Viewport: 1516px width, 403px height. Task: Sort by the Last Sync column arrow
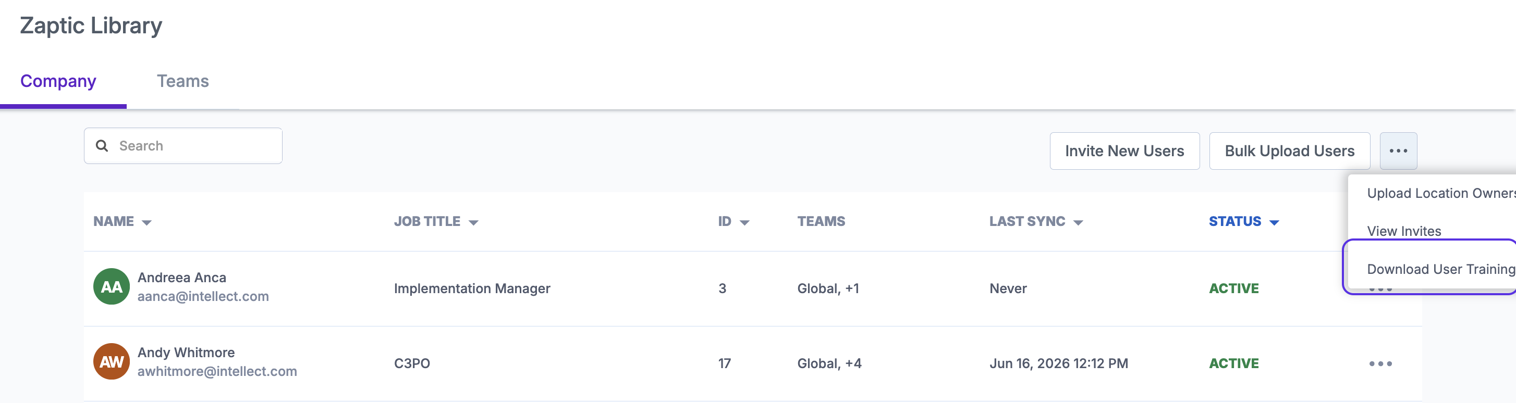point(1078,223)
